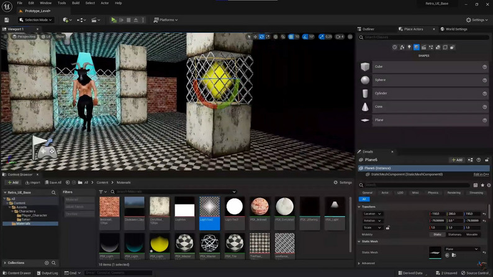493x277 pixels.
Task: Click Add button in the Details panel
Action: [457, 160]
